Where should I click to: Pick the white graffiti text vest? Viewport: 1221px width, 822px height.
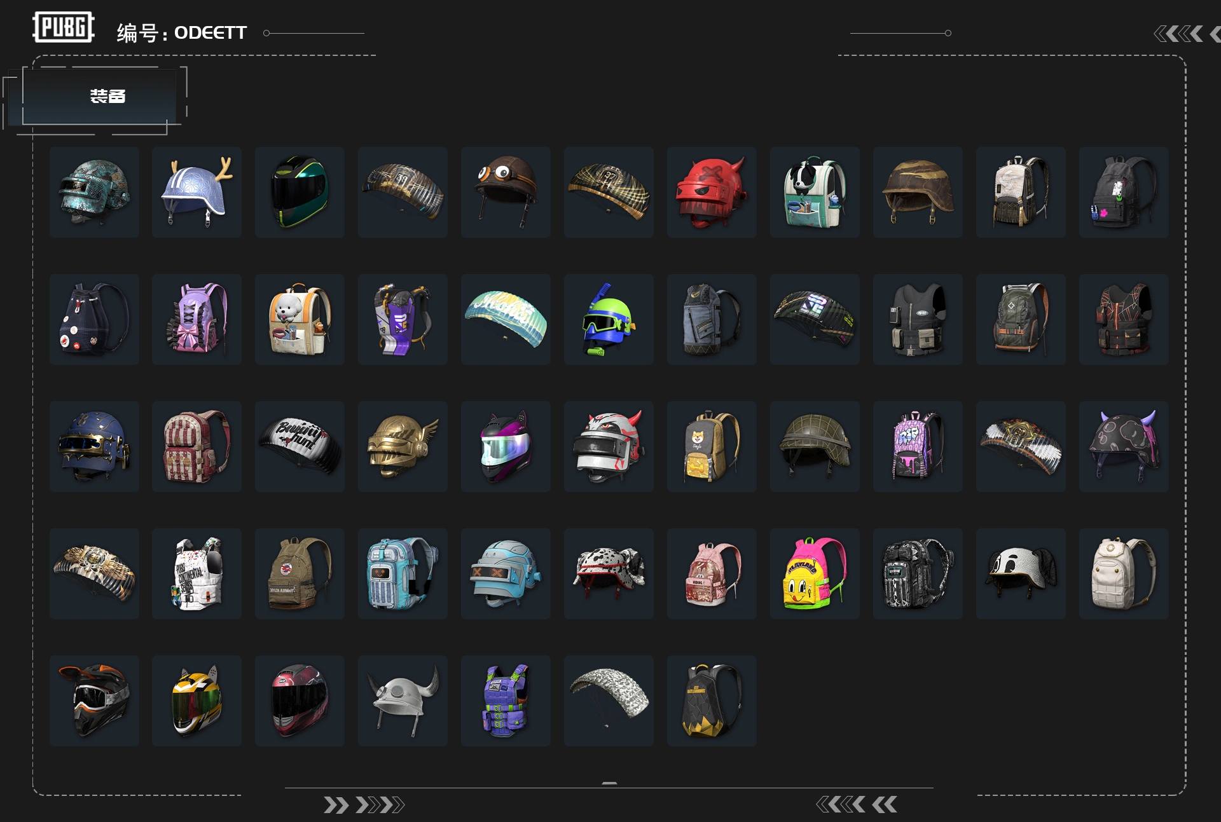(x=197, y=573)
